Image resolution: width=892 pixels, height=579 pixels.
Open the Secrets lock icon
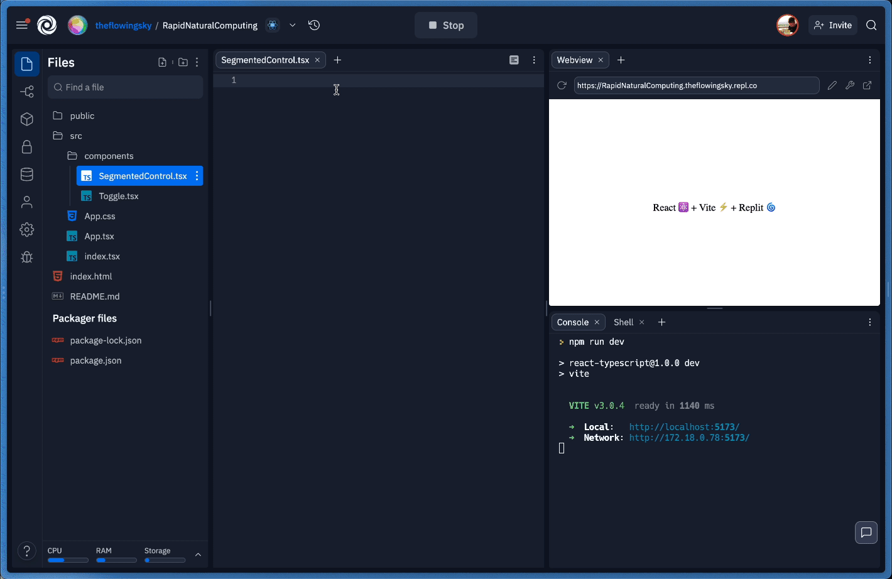[x=27, y=147]
